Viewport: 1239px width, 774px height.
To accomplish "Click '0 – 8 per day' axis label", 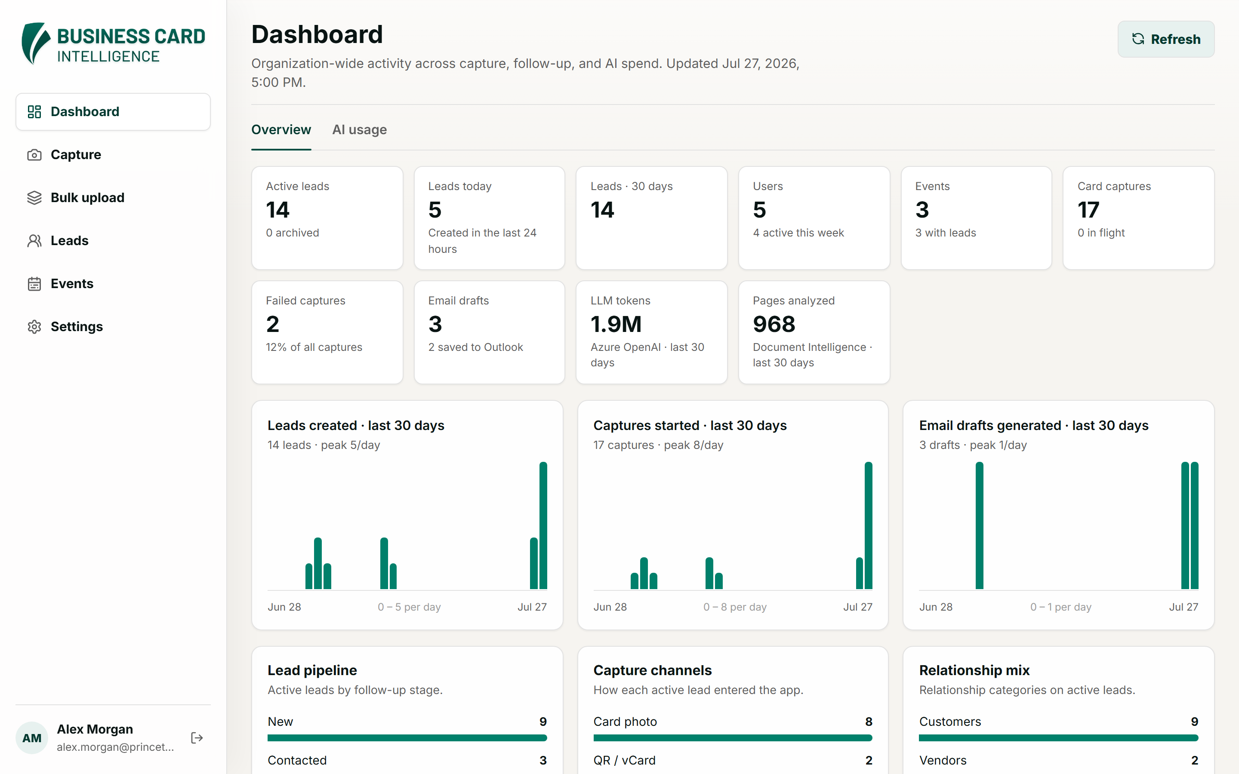I will pyautogui.click(x=735, y=607).
